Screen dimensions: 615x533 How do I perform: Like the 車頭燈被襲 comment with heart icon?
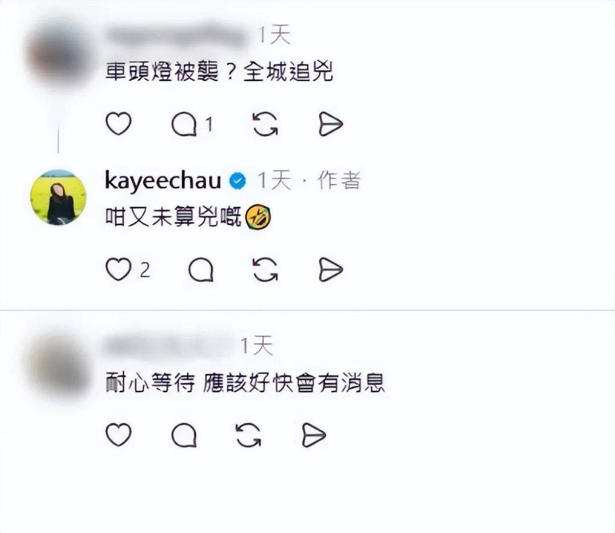click(118, 124)
